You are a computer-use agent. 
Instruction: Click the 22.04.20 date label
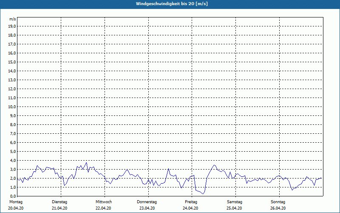point(103,208)
